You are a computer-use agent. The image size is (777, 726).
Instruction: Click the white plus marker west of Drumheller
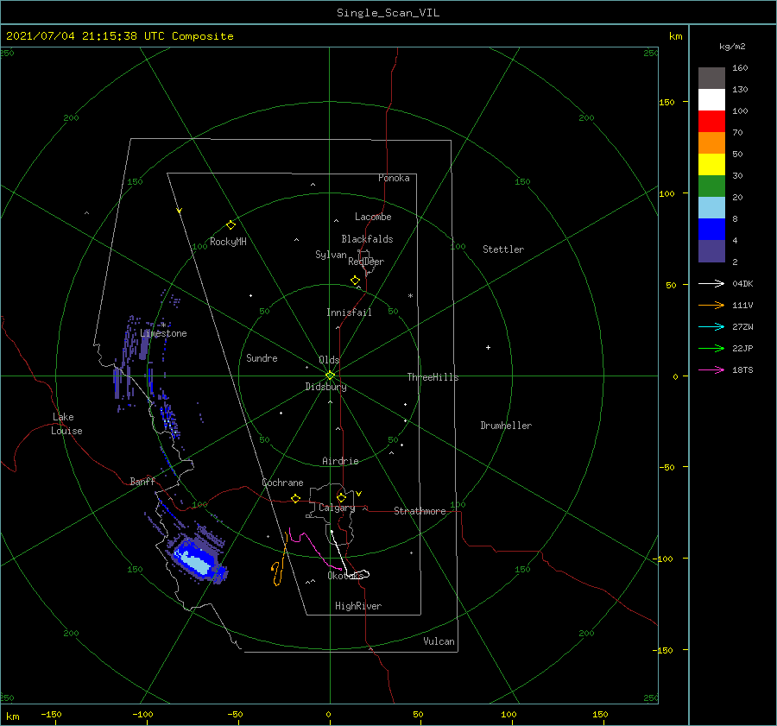click(x=488, y=347)
